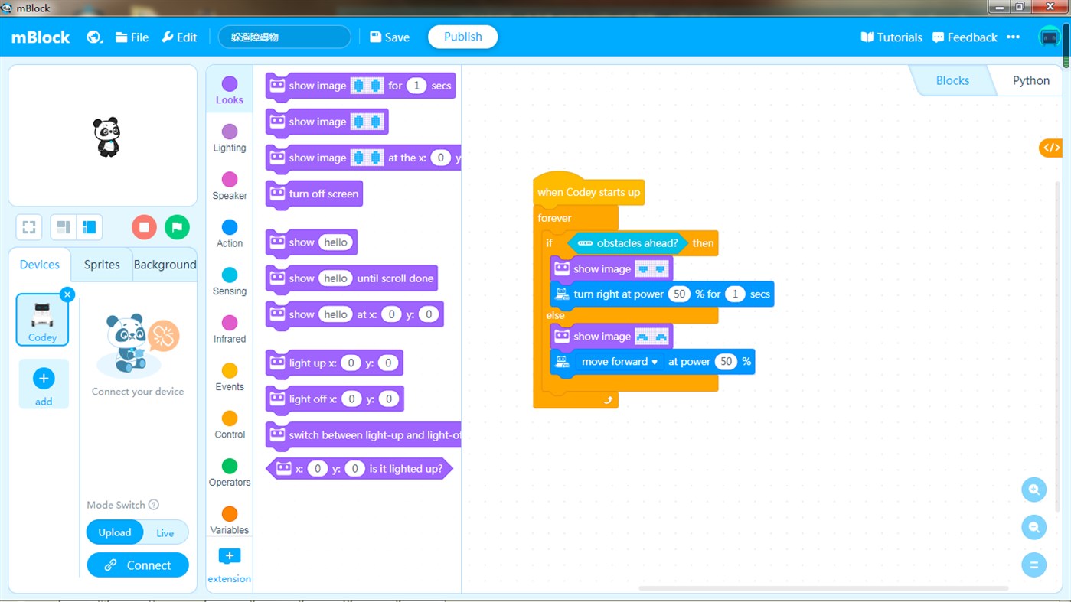Image resolution: width=1071 pixels, height=602 pixels.
Task: Click the Codey device thumbnail
Action: pyautogui.click(x=42, y=320)
